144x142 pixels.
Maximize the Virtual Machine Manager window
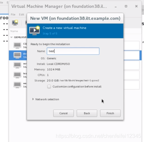pos(126,6)
